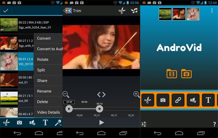Choose Split from the context menu
This screenshot has width=218, height=138.
click(48, 70)
